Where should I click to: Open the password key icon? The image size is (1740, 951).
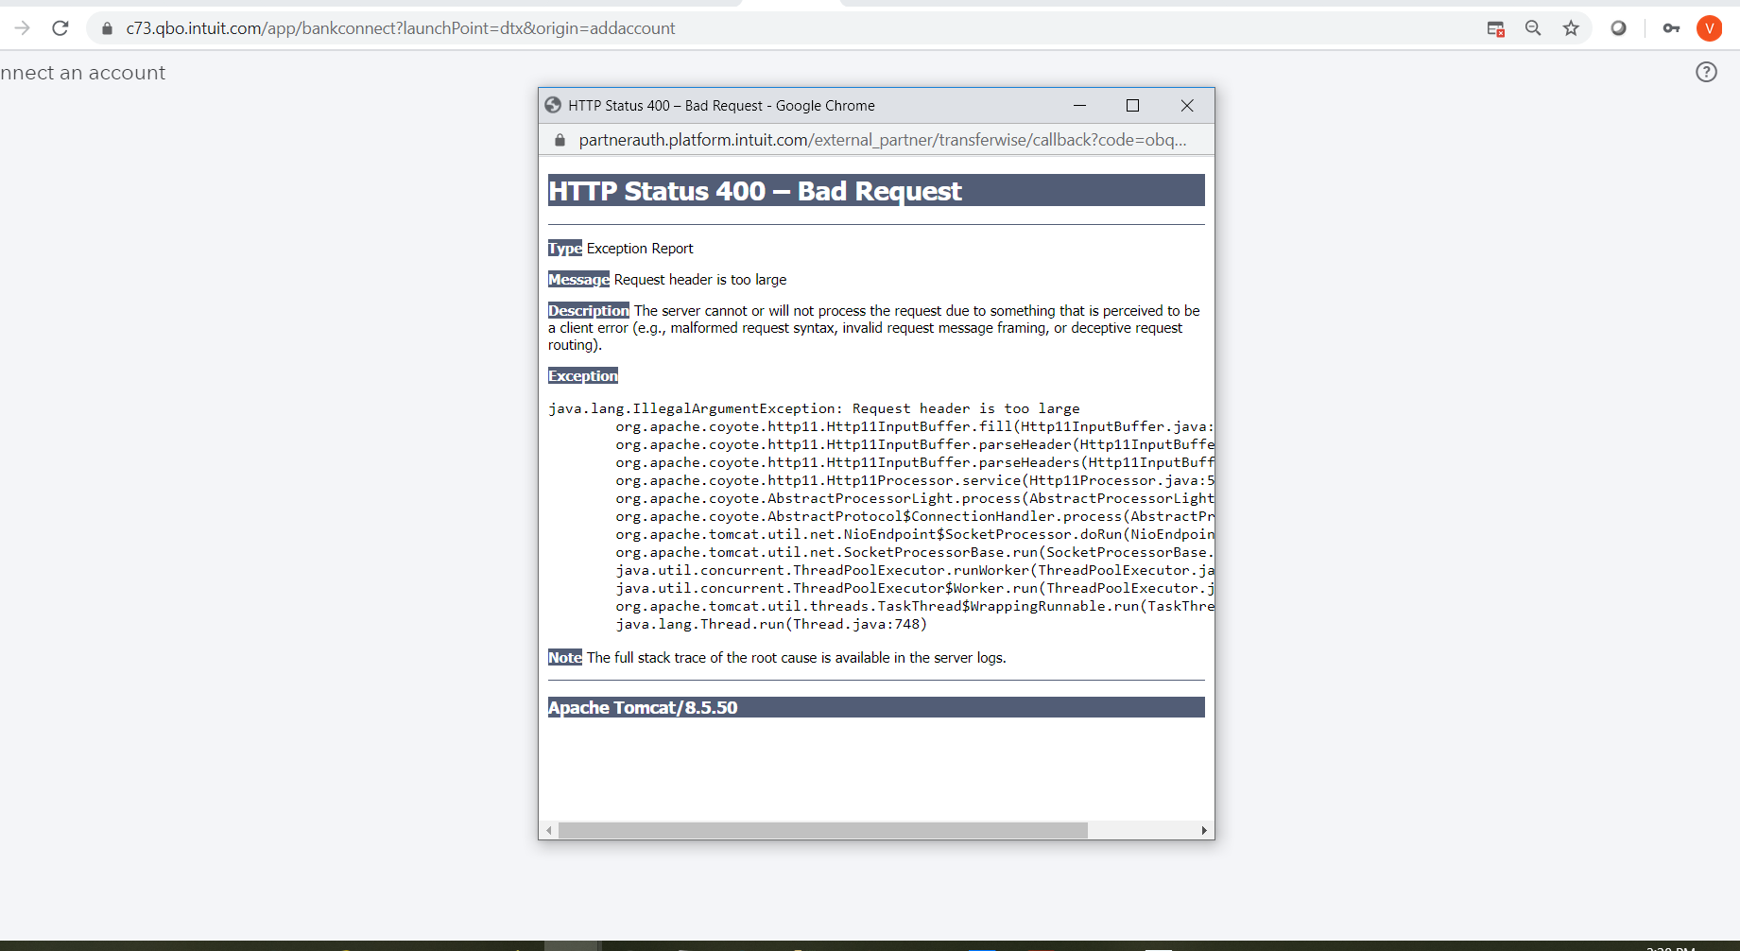coord(1671,28)
